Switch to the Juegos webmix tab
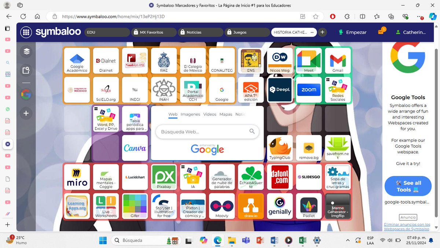Screen dimensions: 440x248 pyautogui.click(x=247, y=32)
